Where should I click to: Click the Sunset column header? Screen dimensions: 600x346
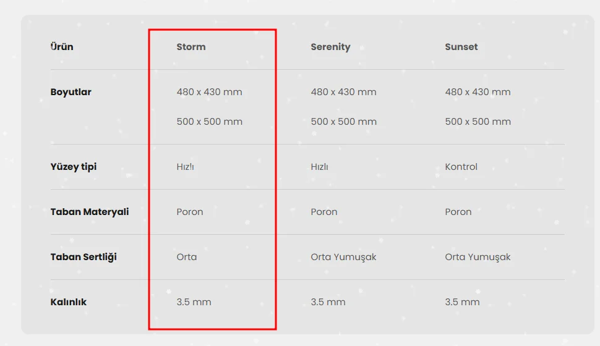pos(461,47)
